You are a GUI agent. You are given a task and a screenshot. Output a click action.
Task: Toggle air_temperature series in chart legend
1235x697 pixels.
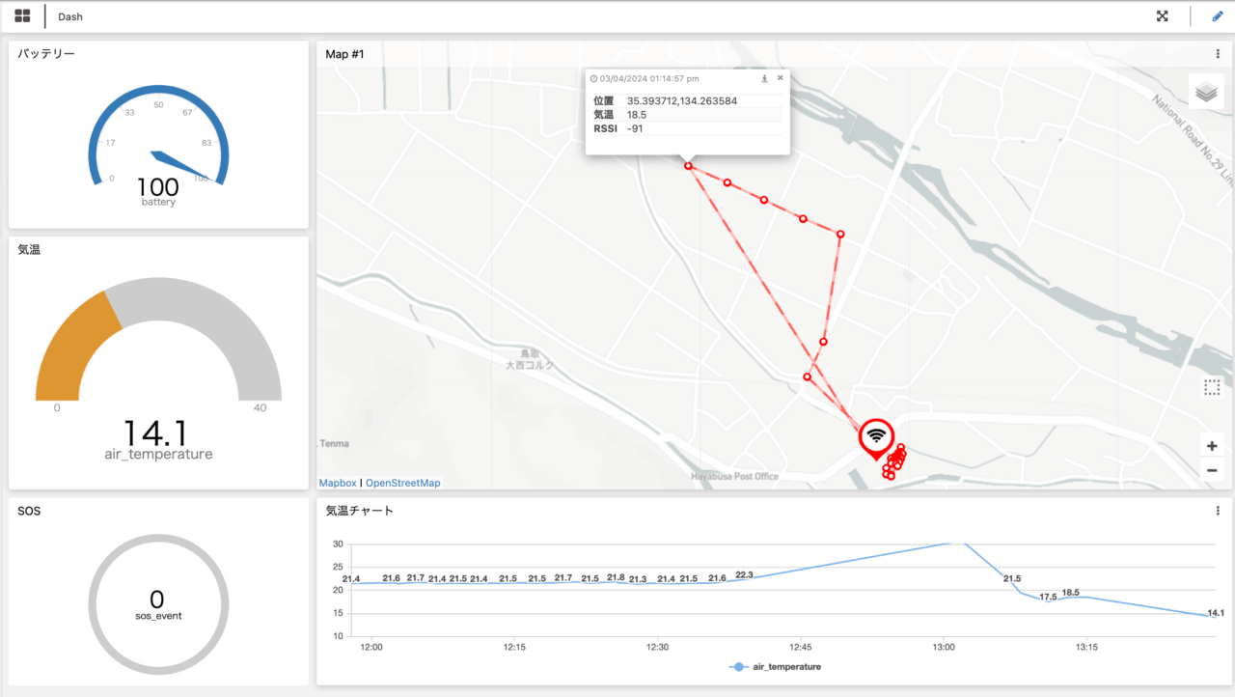point(776,666)
